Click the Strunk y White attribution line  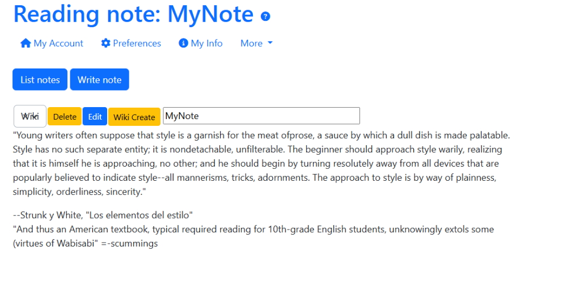(x=103, y=215)
